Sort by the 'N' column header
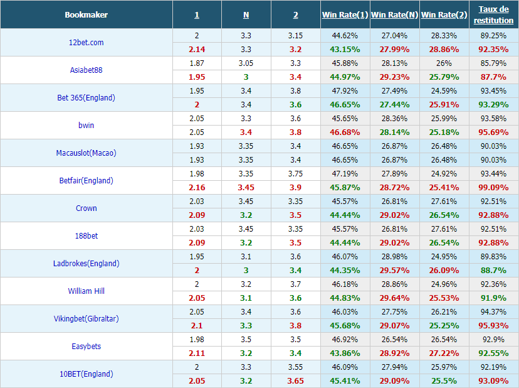 pyautogui.click(x=246, y=15)
